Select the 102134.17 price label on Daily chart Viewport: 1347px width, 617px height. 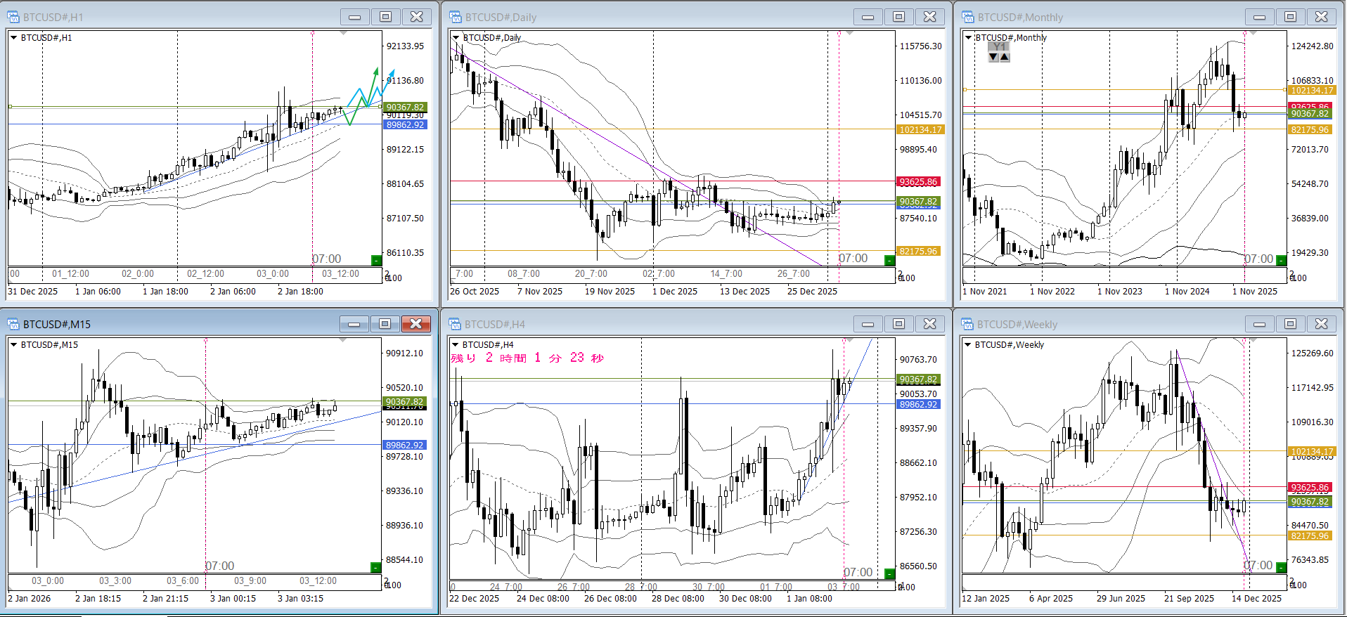(x=920, y=130)
